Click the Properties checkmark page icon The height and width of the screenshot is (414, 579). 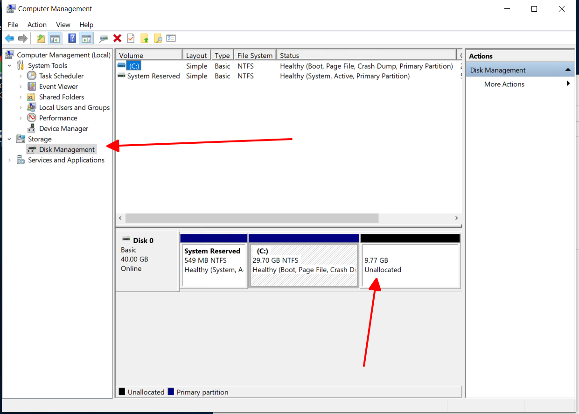pos(131,38)
